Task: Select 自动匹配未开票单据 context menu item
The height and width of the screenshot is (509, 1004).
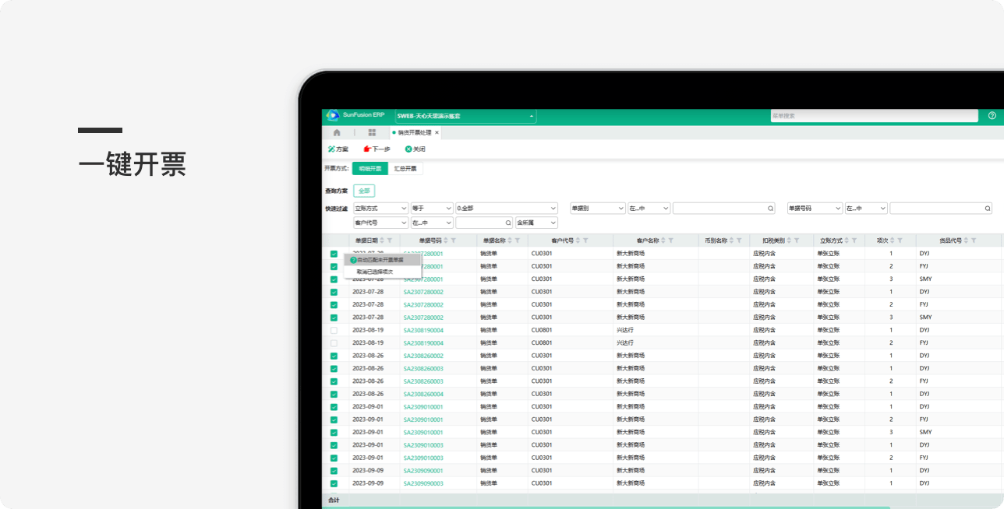Action: 383,260
